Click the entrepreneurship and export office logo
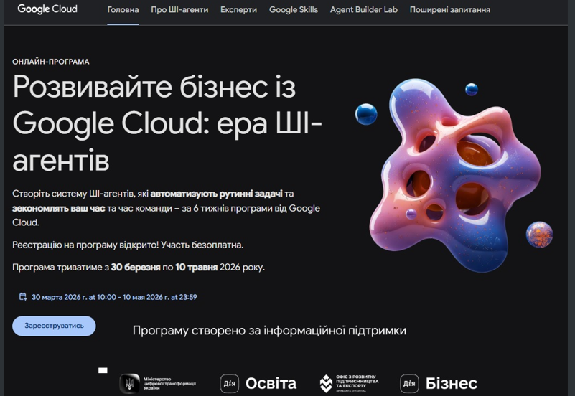Image resolution: width=575 pixels, height=396 pixels. pos(349,384)
